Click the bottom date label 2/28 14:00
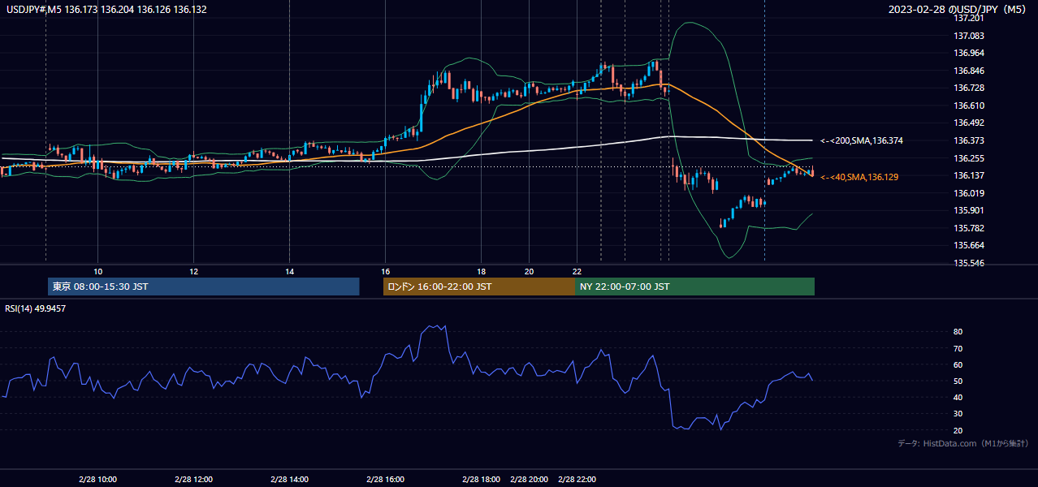 (289, 480)
